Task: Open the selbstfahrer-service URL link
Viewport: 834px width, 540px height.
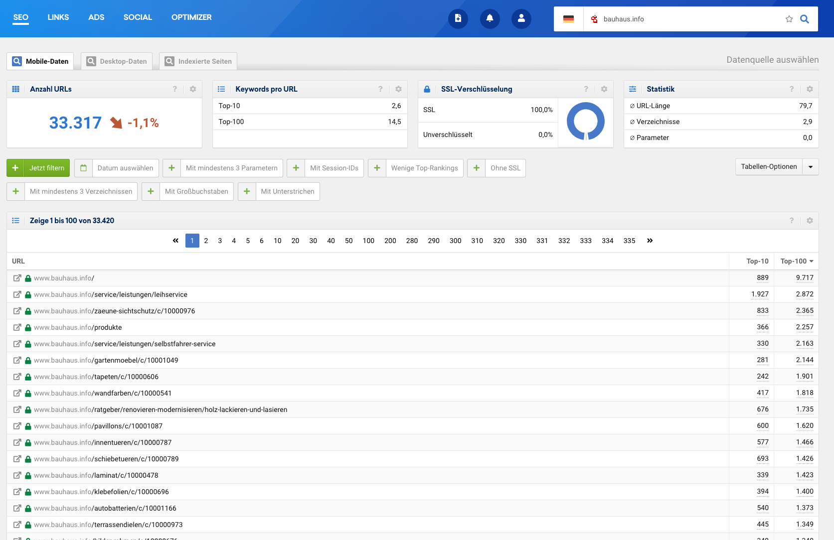Action: point(125,344)
